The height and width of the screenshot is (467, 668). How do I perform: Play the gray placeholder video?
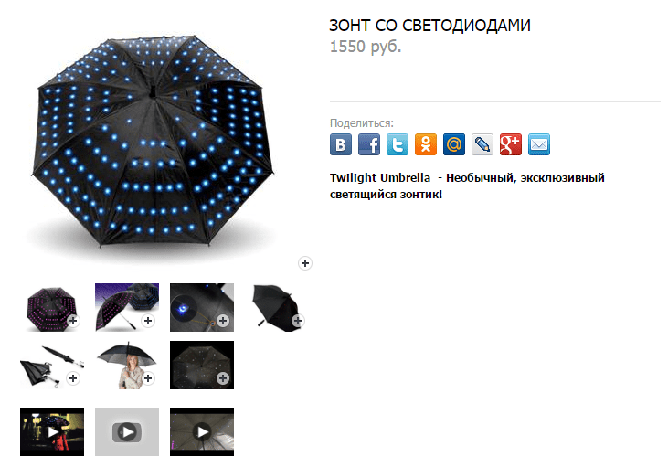point(127,431)
